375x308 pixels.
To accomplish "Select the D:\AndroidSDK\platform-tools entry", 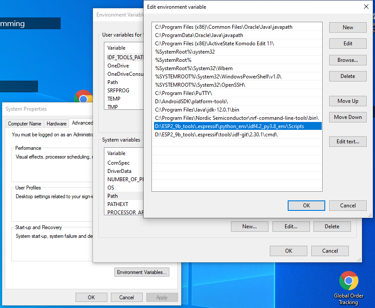I will [x=237, y=102].
